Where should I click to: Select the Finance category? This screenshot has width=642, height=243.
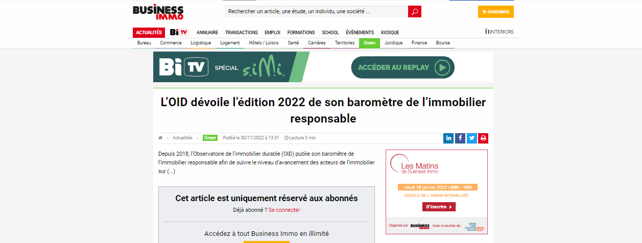(x=419, y=43)
